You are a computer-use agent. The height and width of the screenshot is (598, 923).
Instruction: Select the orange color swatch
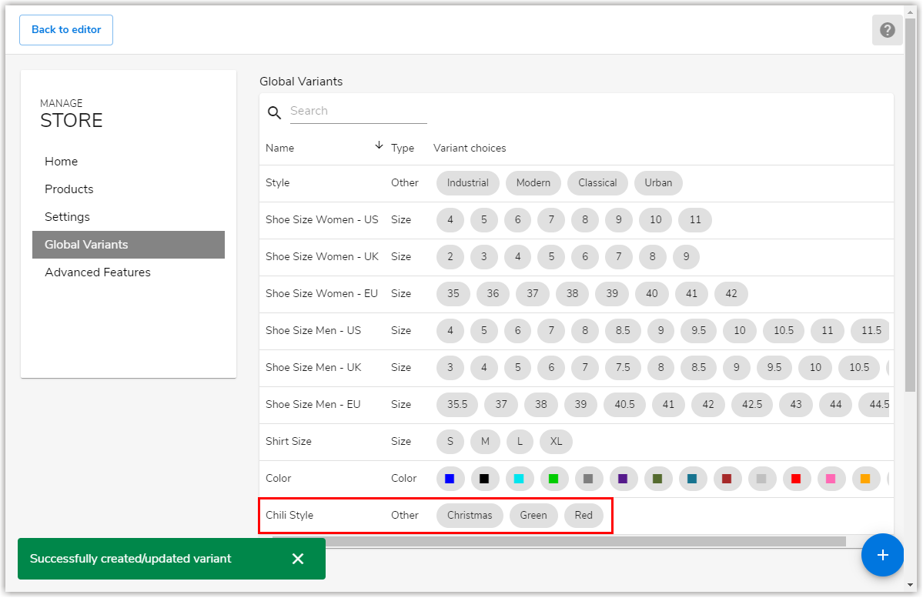pyautogui.click(x=865, y=479)
